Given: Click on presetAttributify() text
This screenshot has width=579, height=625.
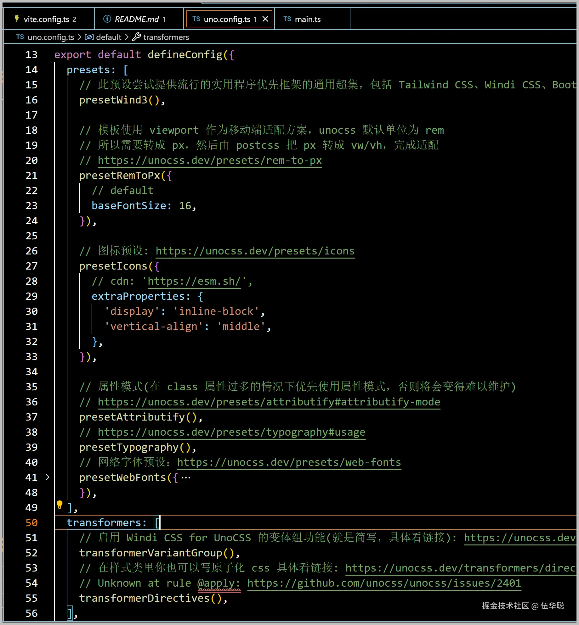Looking at the screenshot, I should [x=138, y=417].
